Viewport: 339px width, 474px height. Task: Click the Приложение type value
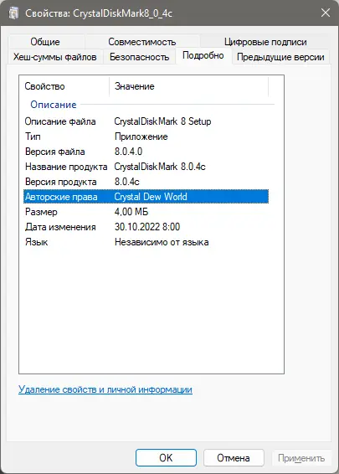point(141,137)
